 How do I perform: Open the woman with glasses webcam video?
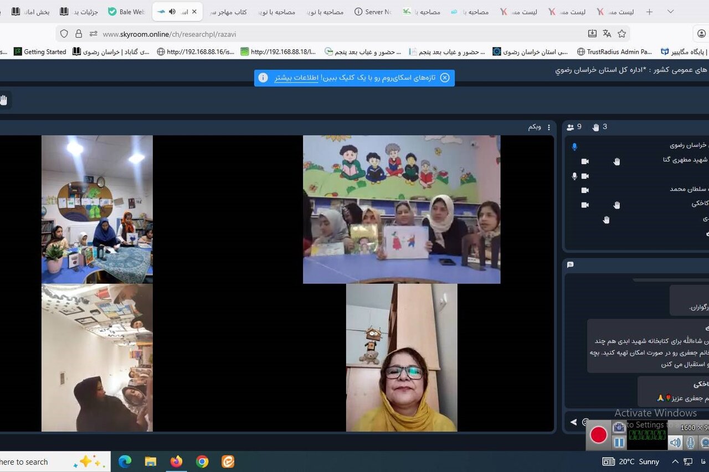tap(402, 357)
